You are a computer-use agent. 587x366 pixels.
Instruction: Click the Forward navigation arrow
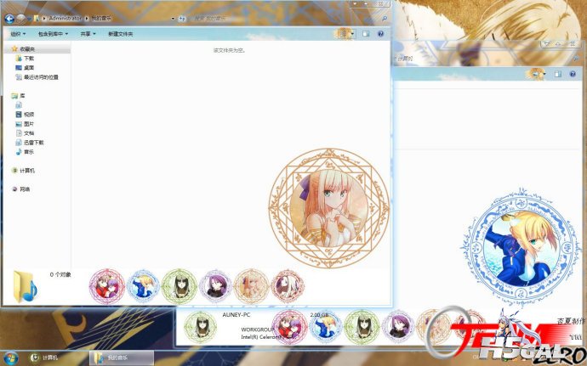click(20, 19)
